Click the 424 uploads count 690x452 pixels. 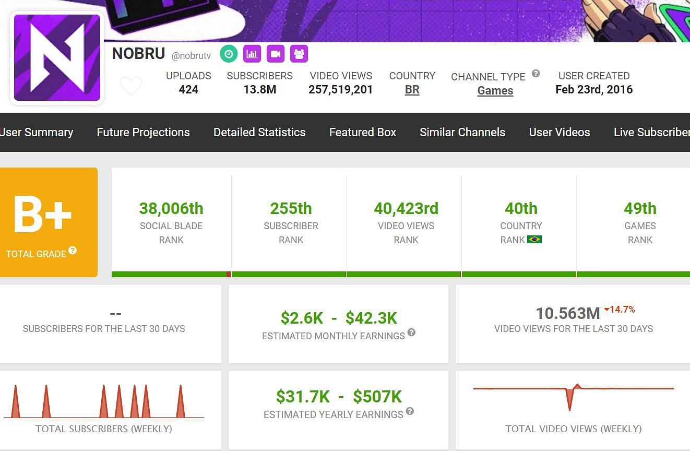[x=188, y=90]
